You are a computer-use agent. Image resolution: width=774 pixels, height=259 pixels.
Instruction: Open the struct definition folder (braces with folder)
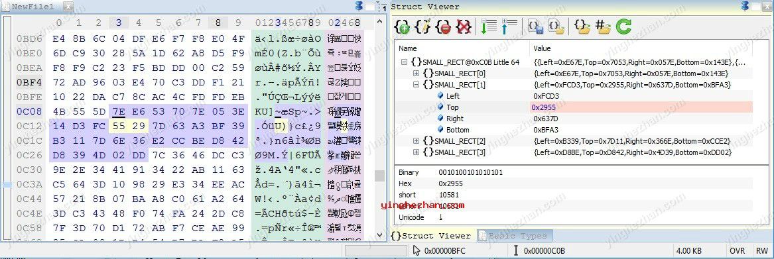click(582, 26)
